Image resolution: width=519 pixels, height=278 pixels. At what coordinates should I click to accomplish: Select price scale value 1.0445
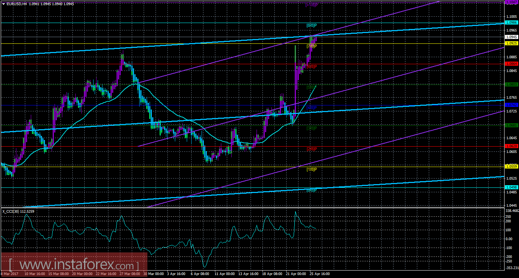(x=512, y=206)
